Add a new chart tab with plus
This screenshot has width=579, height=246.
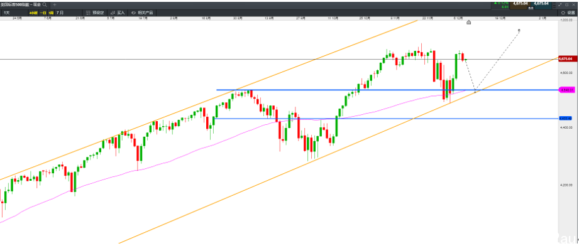pos(55,5)
